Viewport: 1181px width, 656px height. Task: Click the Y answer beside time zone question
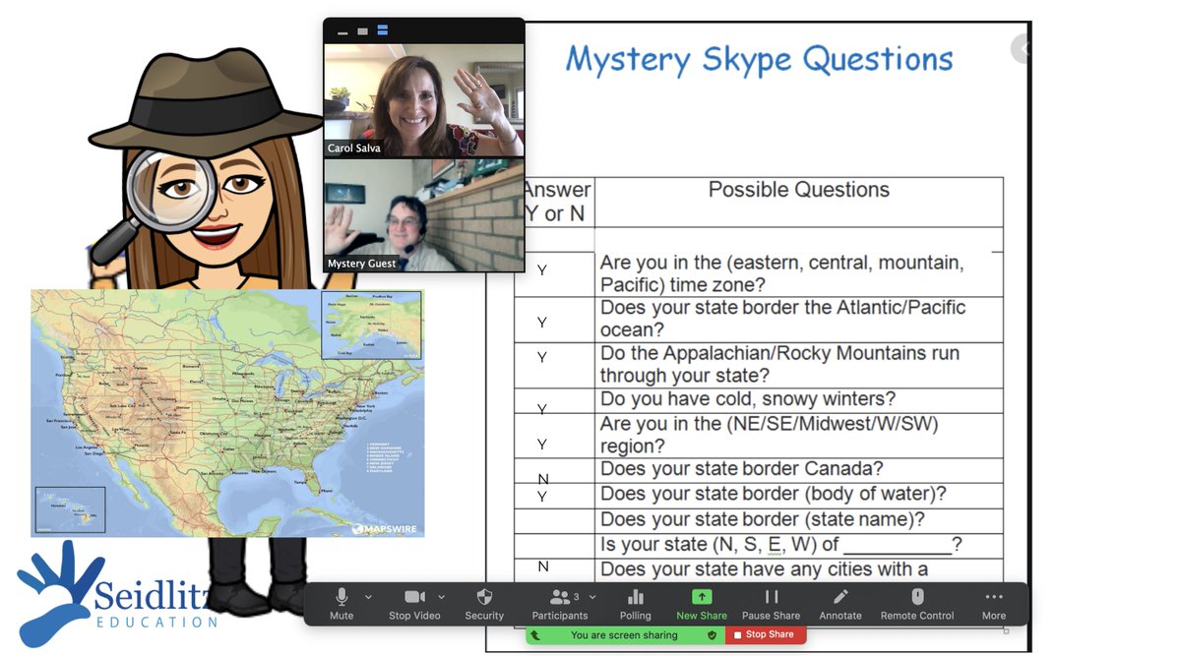(541, 269)
